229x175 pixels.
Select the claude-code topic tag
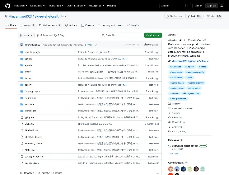point(176,72)
